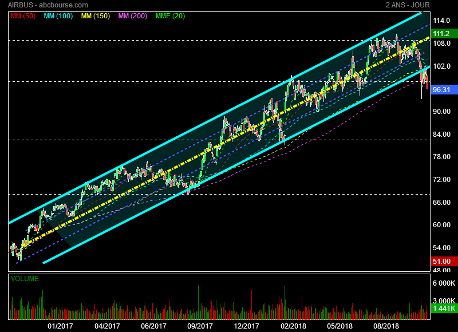This screenshot has width=458, height=332.
Task: Click the 78.00 price axis label
Action: [x=441, y=157]
